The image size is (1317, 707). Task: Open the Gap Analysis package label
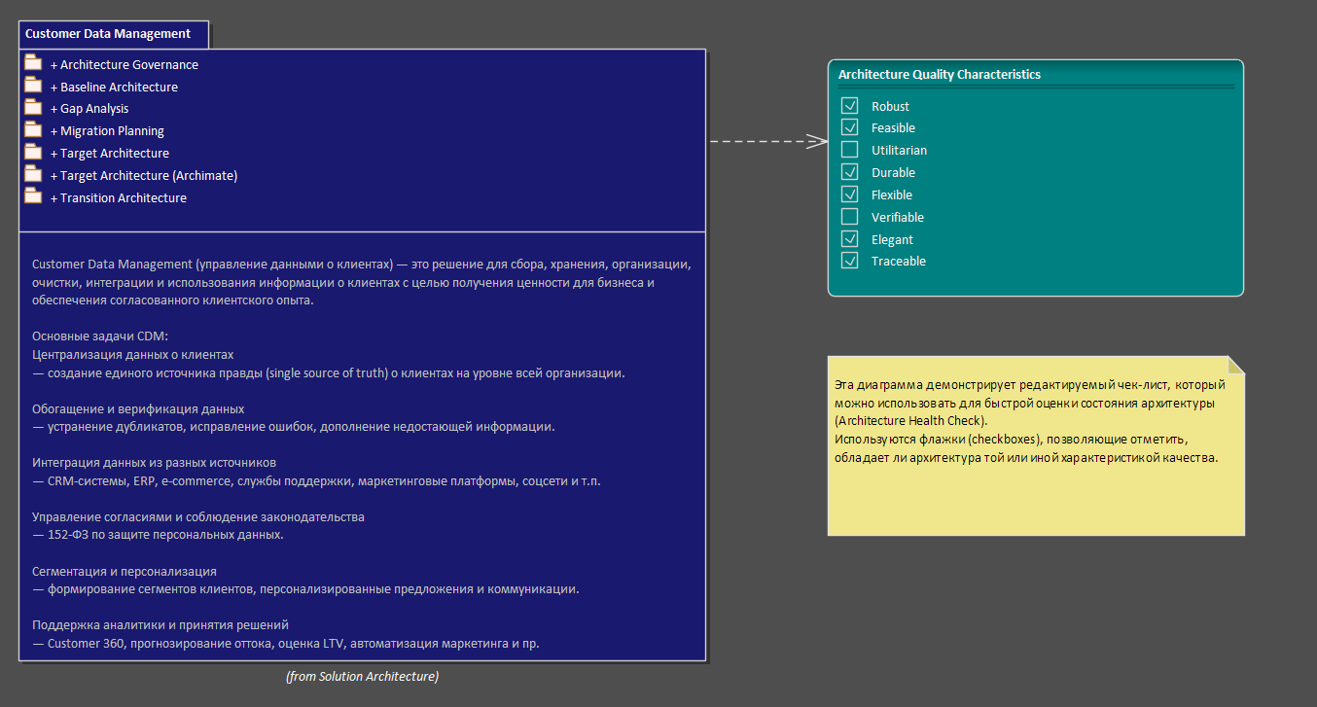94,109
